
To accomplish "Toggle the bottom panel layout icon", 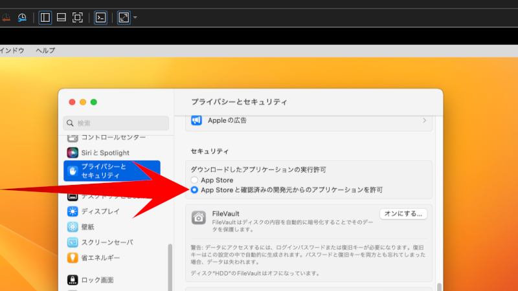I will [x=62, y=17].
